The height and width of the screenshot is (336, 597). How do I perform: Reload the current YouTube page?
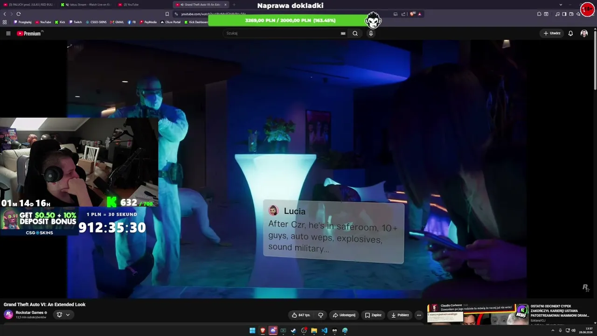19,14
